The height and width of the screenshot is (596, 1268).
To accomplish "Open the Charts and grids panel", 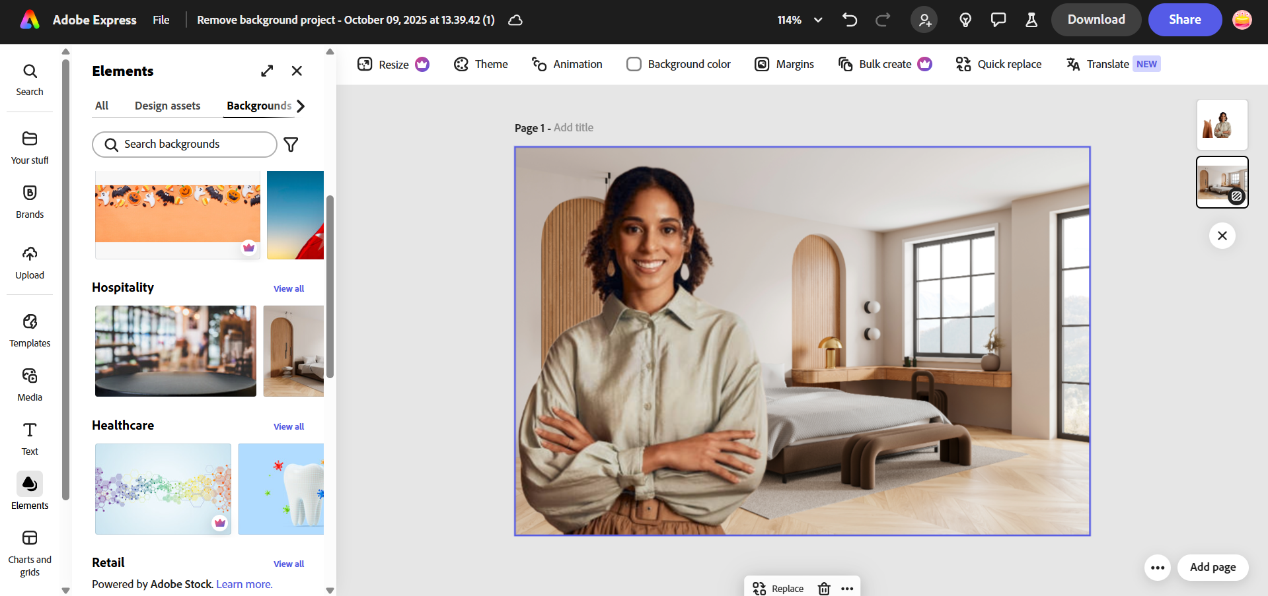I will pos(29,546).
